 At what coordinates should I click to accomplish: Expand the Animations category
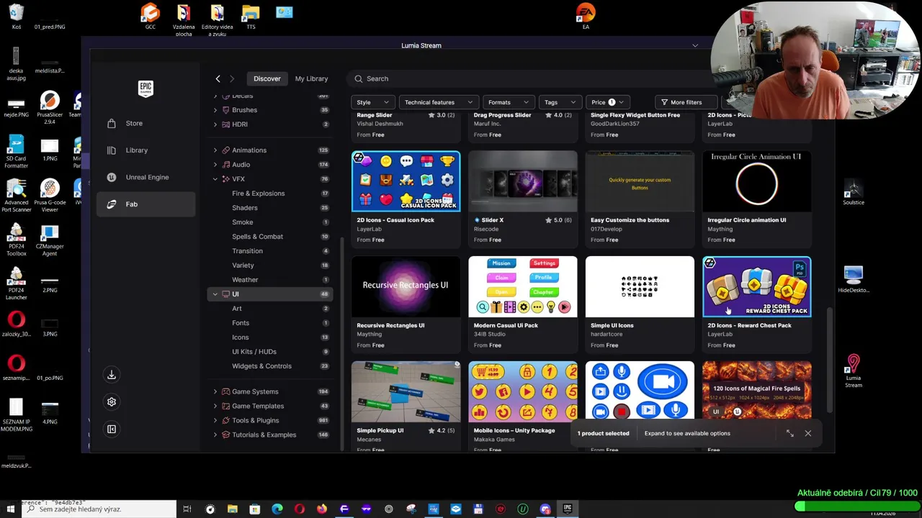(x=215, y=150)
